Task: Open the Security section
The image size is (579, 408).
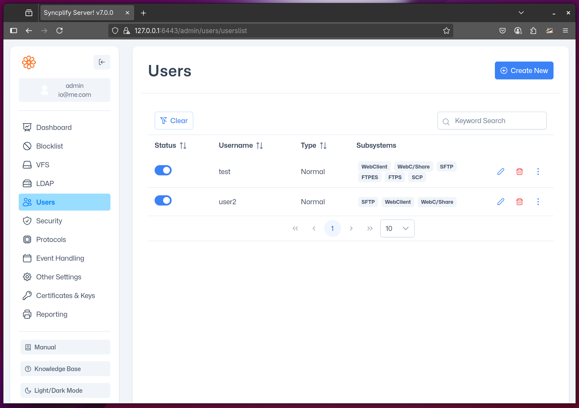Action: pyautogui.click(x=48, y=221)
